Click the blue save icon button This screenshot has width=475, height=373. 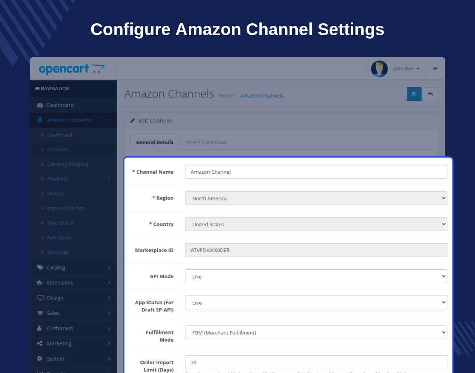pos(414,94)
